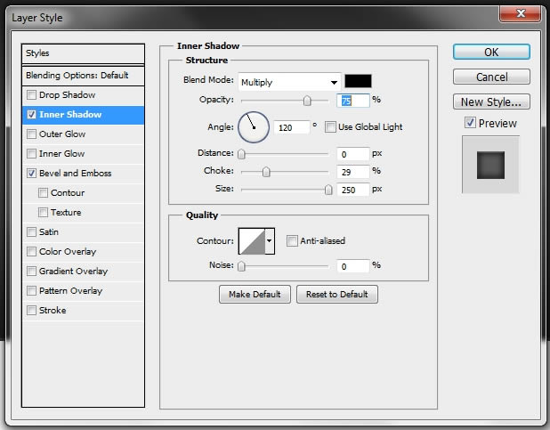
Task: Click the Distance slider handle
Action: [241, 154]
